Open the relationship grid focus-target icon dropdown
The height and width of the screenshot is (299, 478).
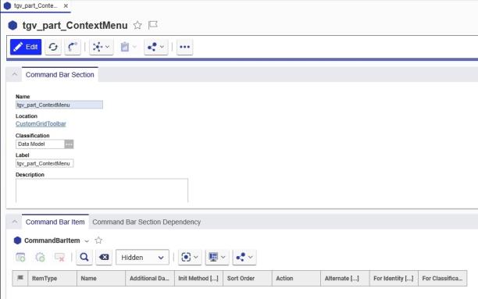pyautogui.click(x=190, y=258)
